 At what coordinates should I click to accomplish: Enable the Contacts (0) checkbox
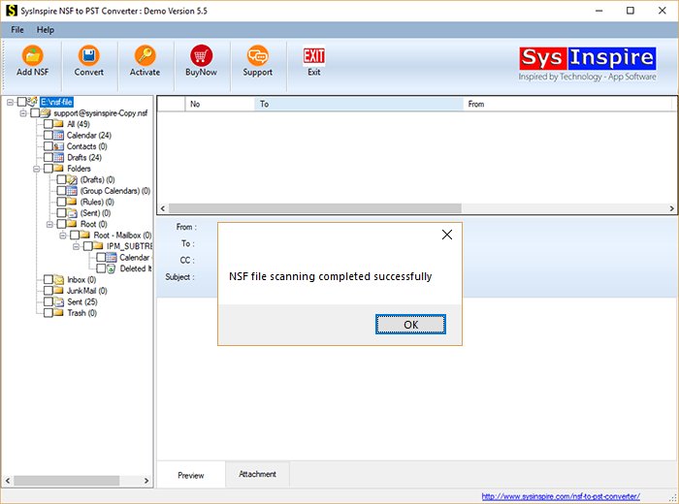48,146
